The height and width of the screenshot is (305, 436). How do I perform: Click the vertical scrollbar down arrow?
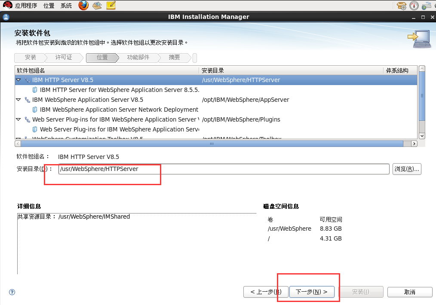(422, 136)
